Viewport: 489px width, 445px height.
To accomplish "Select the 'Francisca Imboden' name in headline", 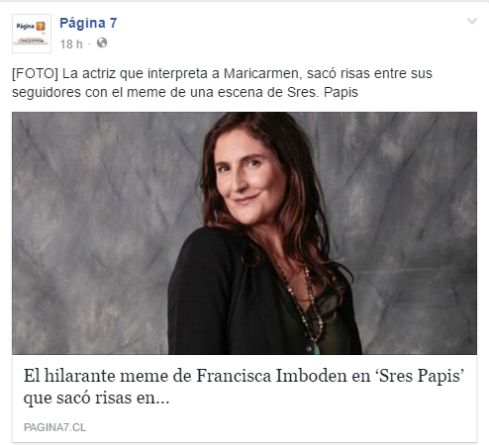I will pyautogui.click(x=273, y=376).
